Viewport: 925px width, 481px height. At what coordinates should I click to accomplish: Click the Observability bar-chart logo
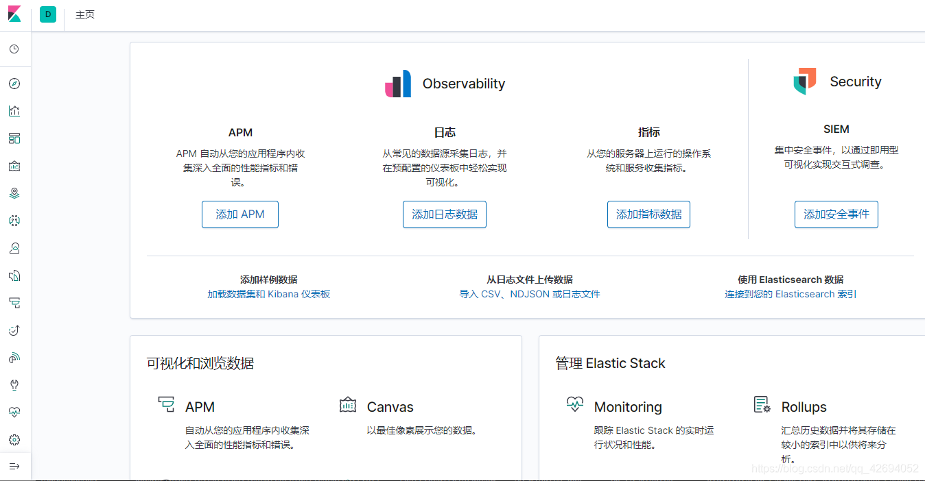[x=398, y=84]
